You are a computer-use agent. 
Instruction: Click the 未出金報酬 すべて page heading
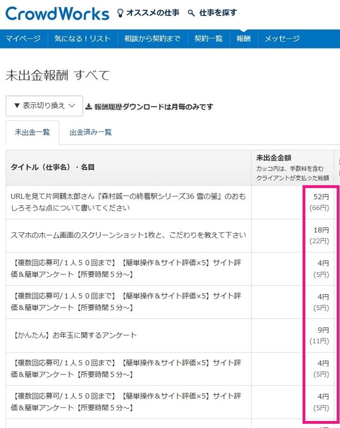pos(58,75)
